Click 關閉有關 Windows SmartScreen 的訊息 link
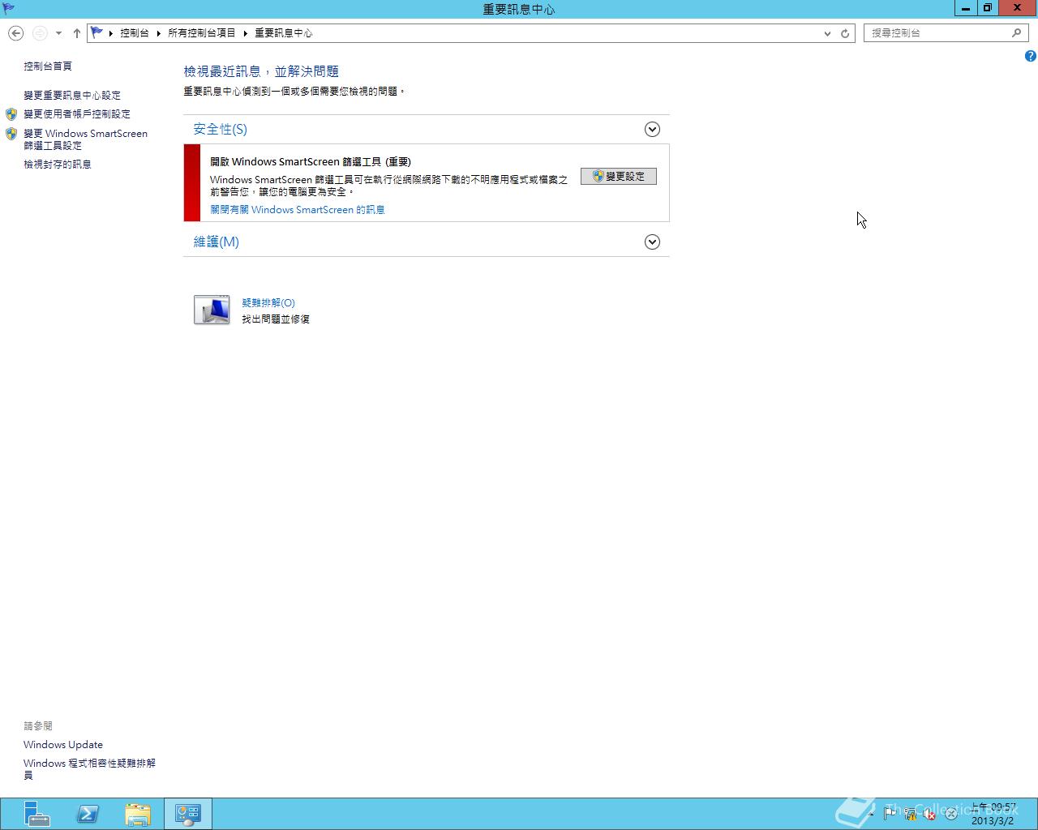Image resolution: width=1038 pixels, height=830 pixels. [298, 210]
